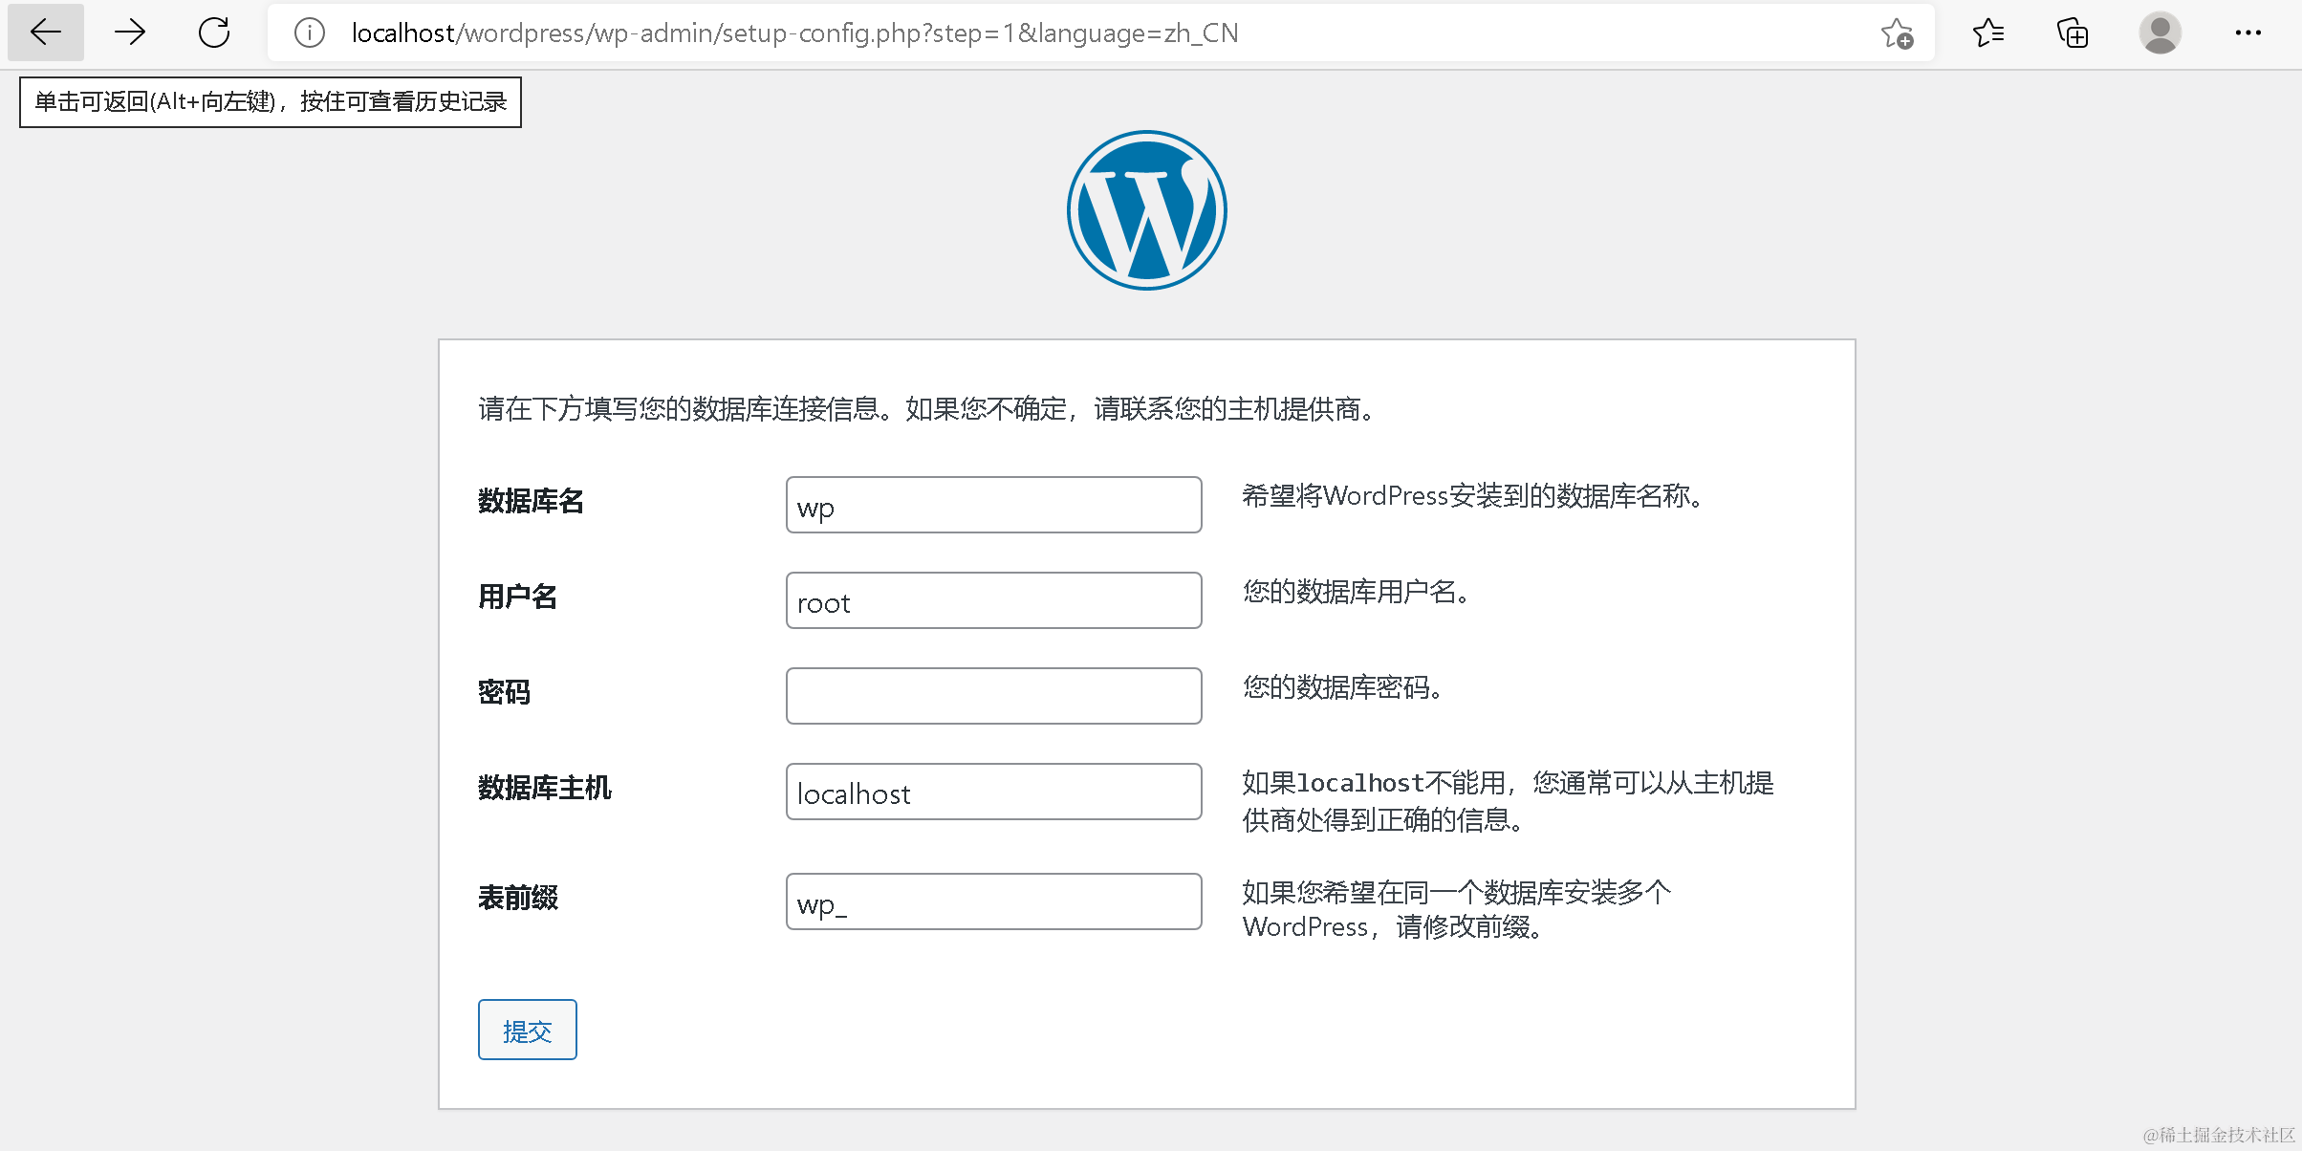The height and width of the screenshot is (1151, 2302).
Task: Click the 用户名 field containing root
Action: click(x=993, y=600)
